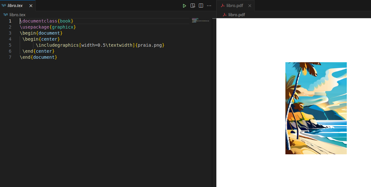Click the red PDF icon in the breadcrumb

[x=225, y=15]
